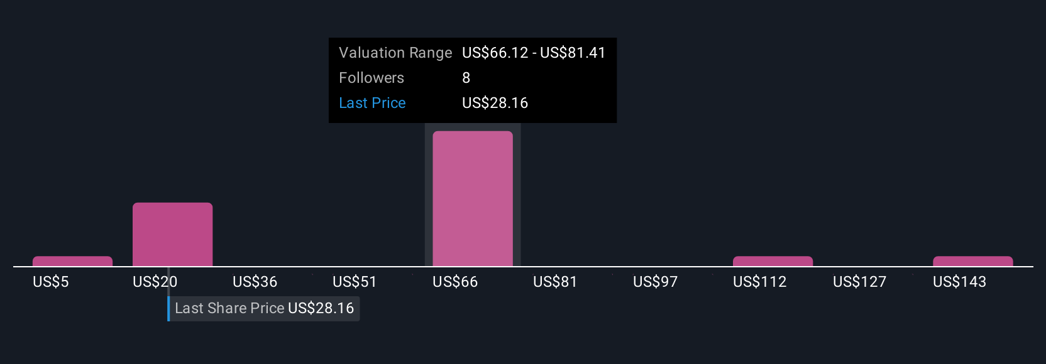Click the Followers count 8 in tooltip

pos(466,78)
